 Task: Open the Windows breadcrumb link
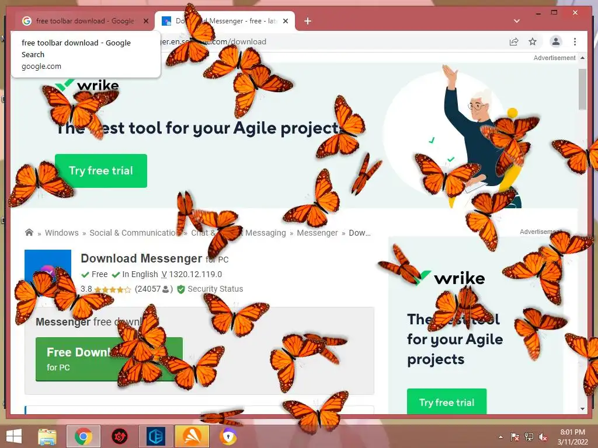tap(62, 233)
